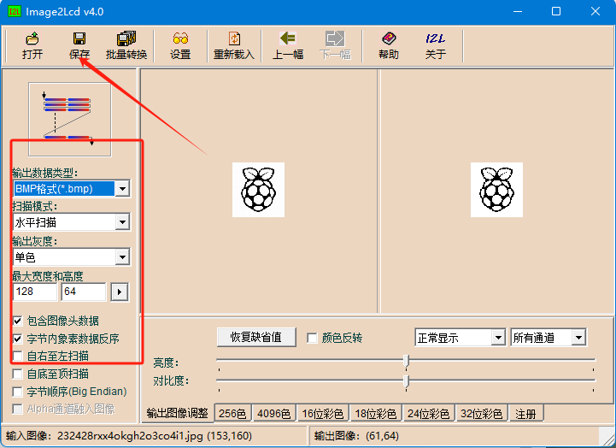Enable 自底至顶扫描 checkbox
Image resolution: width=616 pixels, height=448 pixels.
(x=18, y=374)
